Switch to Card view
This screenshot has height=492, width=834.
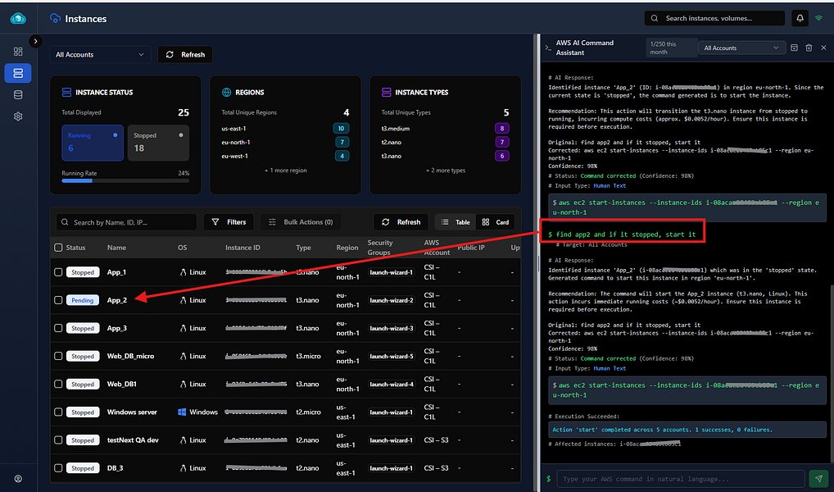(495, 222)
